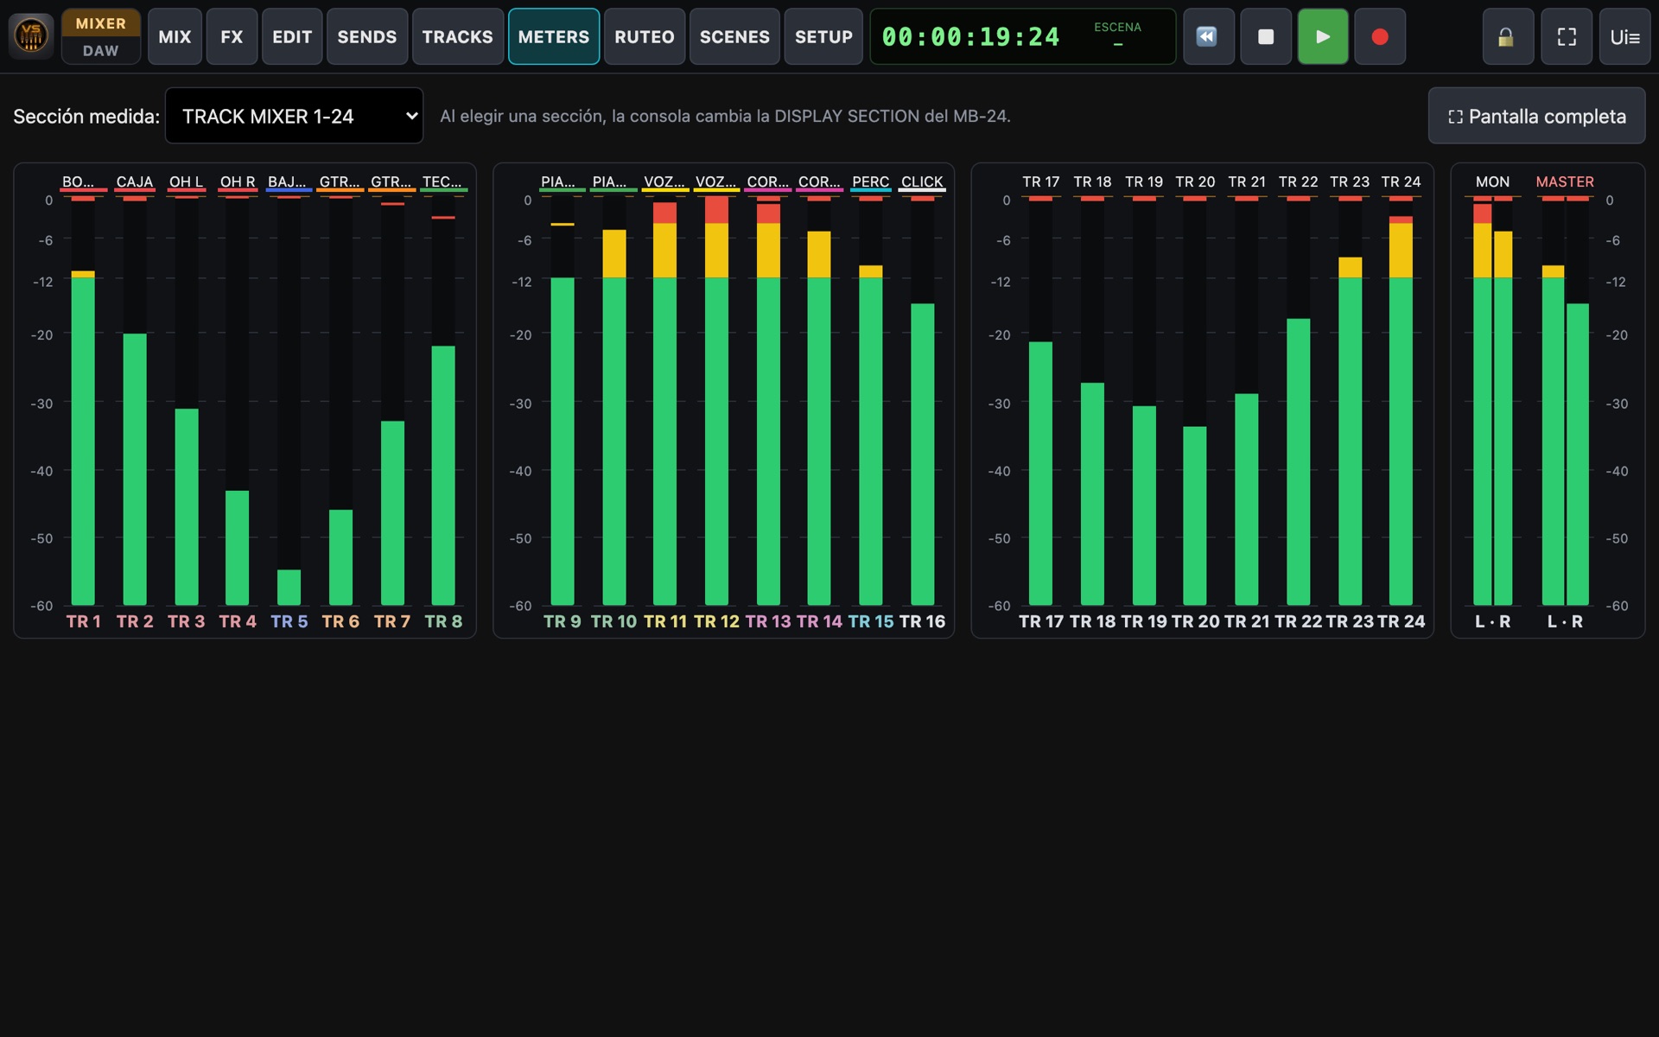Image resolution: width=1659 pixels, height=1037 pixels.
Task: Click the TR 24 bottom meter label
Action: (x=1401, y=621)
